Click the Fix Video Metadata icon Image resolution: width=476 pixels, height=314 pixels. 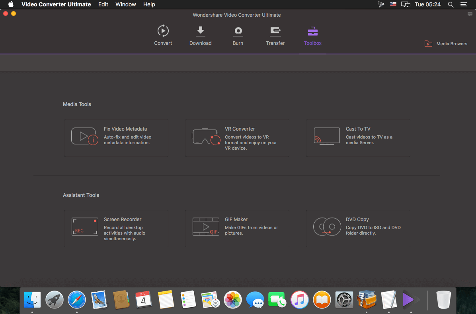tap(84, 136)
